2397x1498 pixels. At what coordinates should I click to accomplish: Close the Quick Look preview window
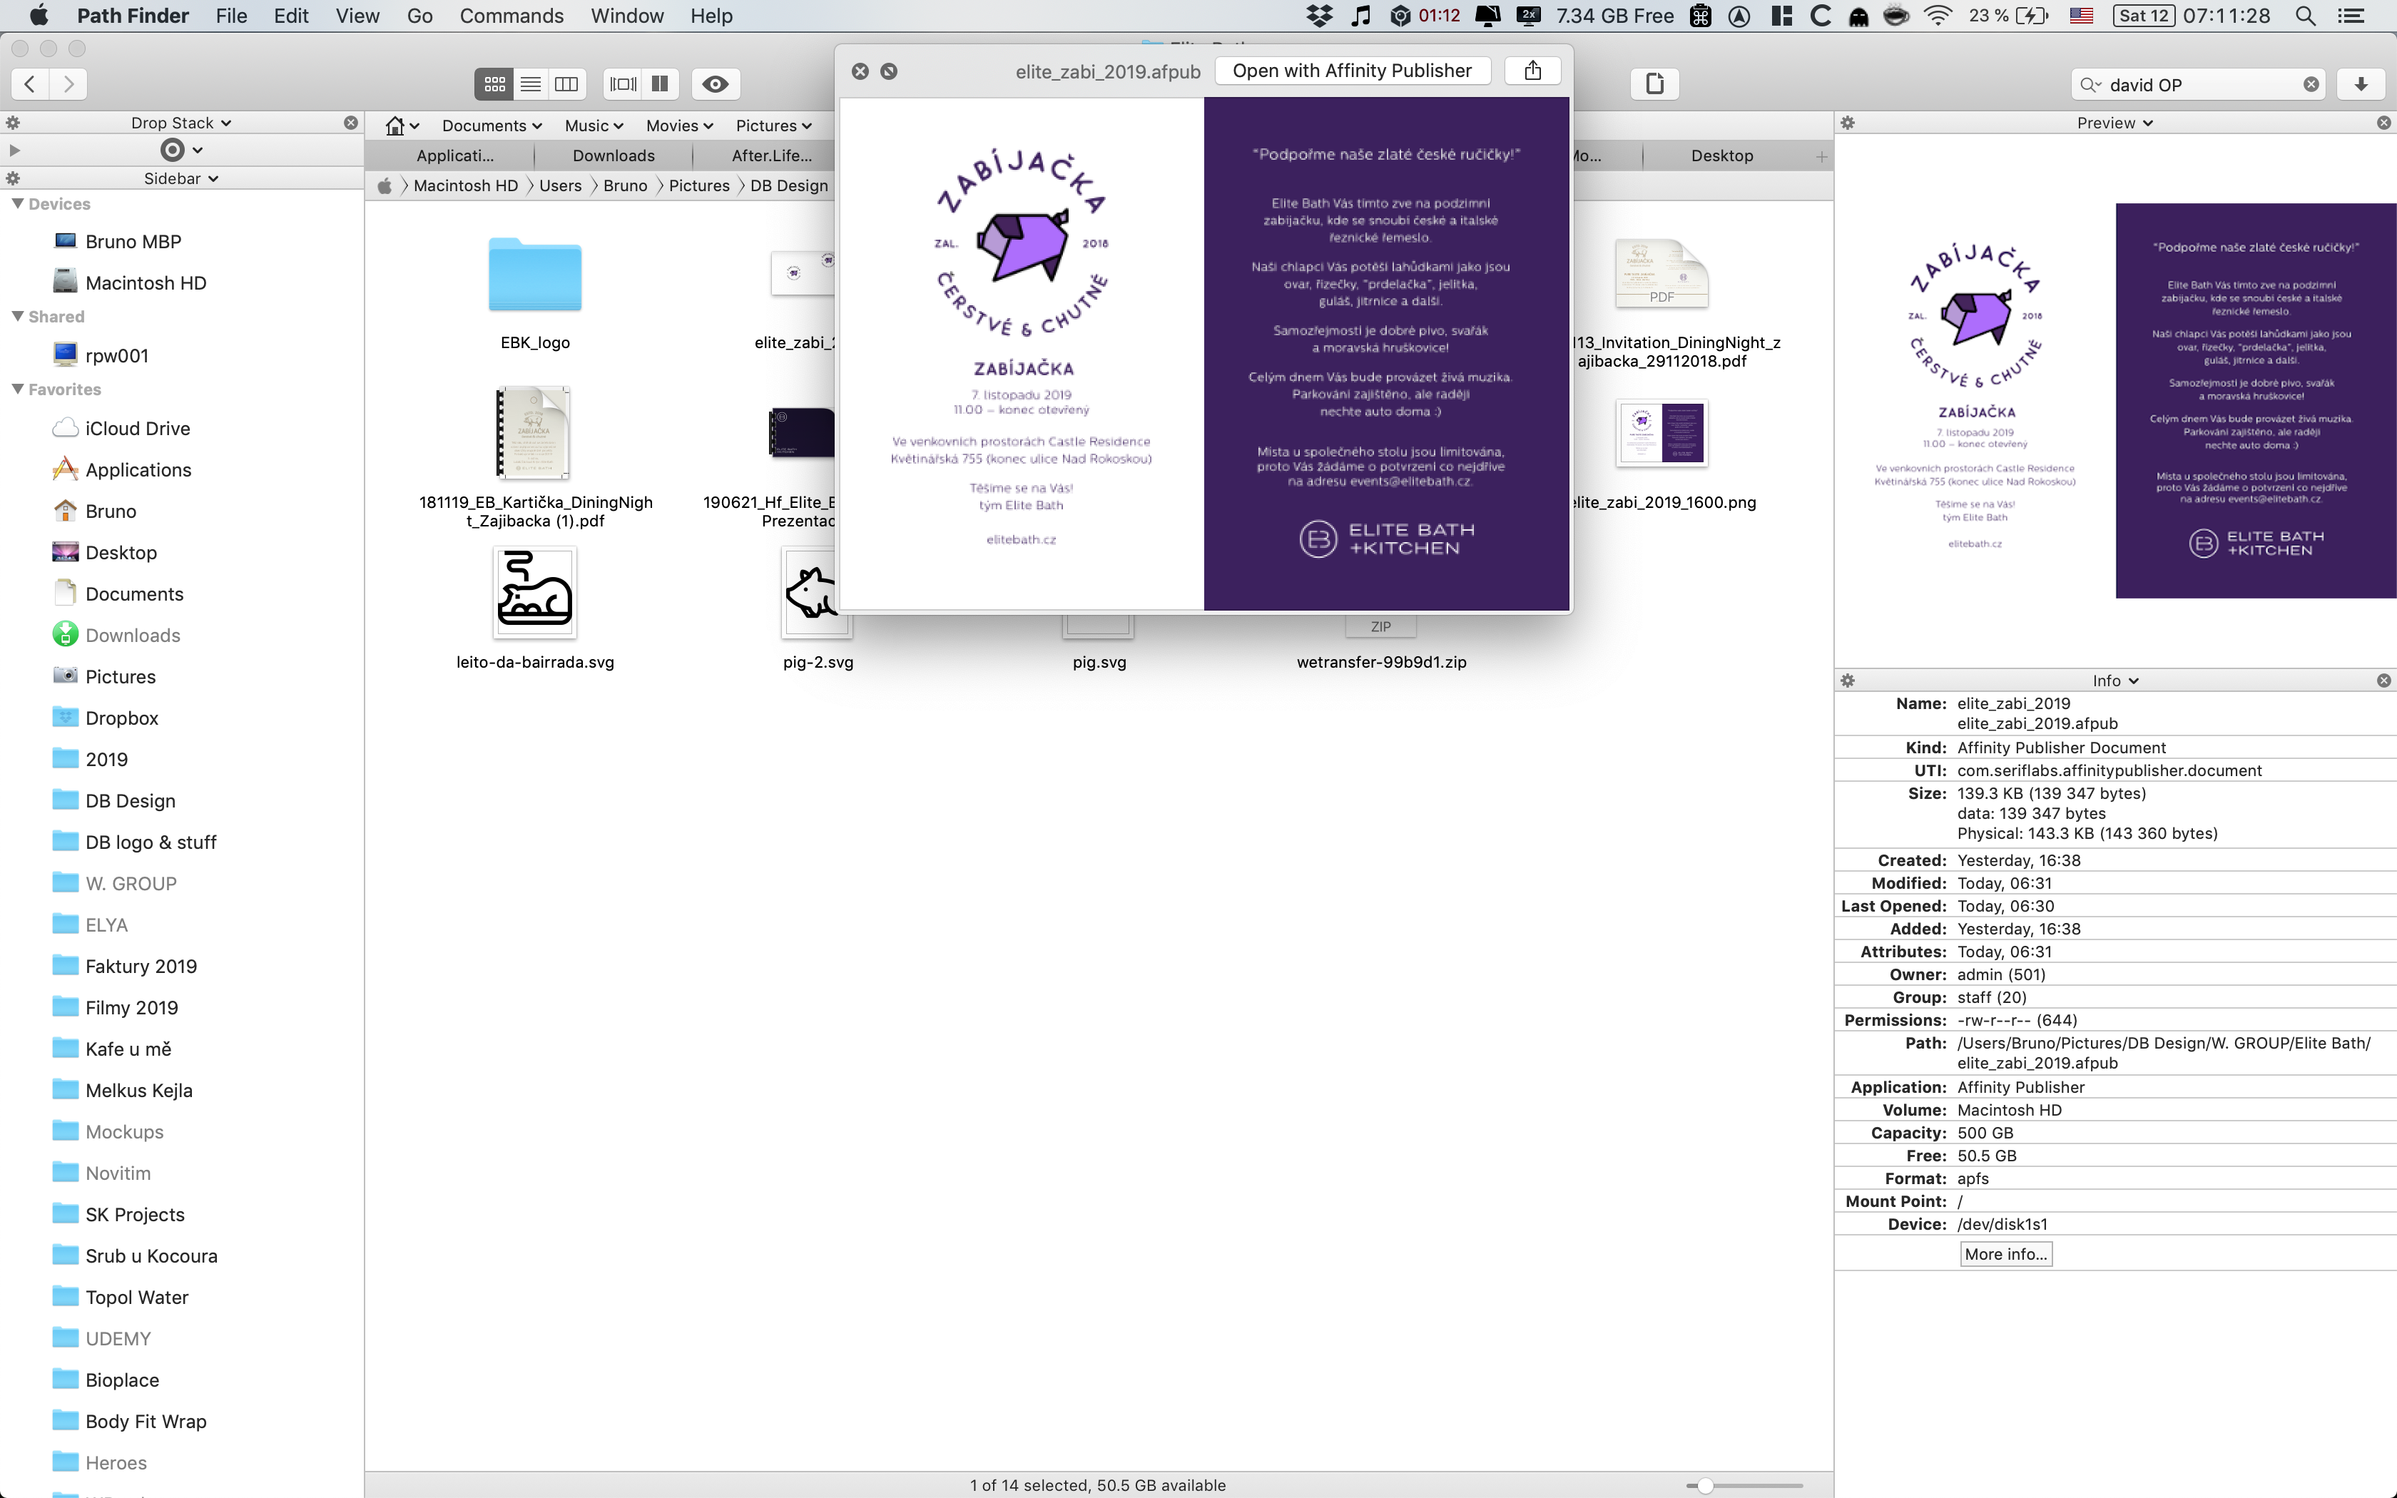coord(860,71)
